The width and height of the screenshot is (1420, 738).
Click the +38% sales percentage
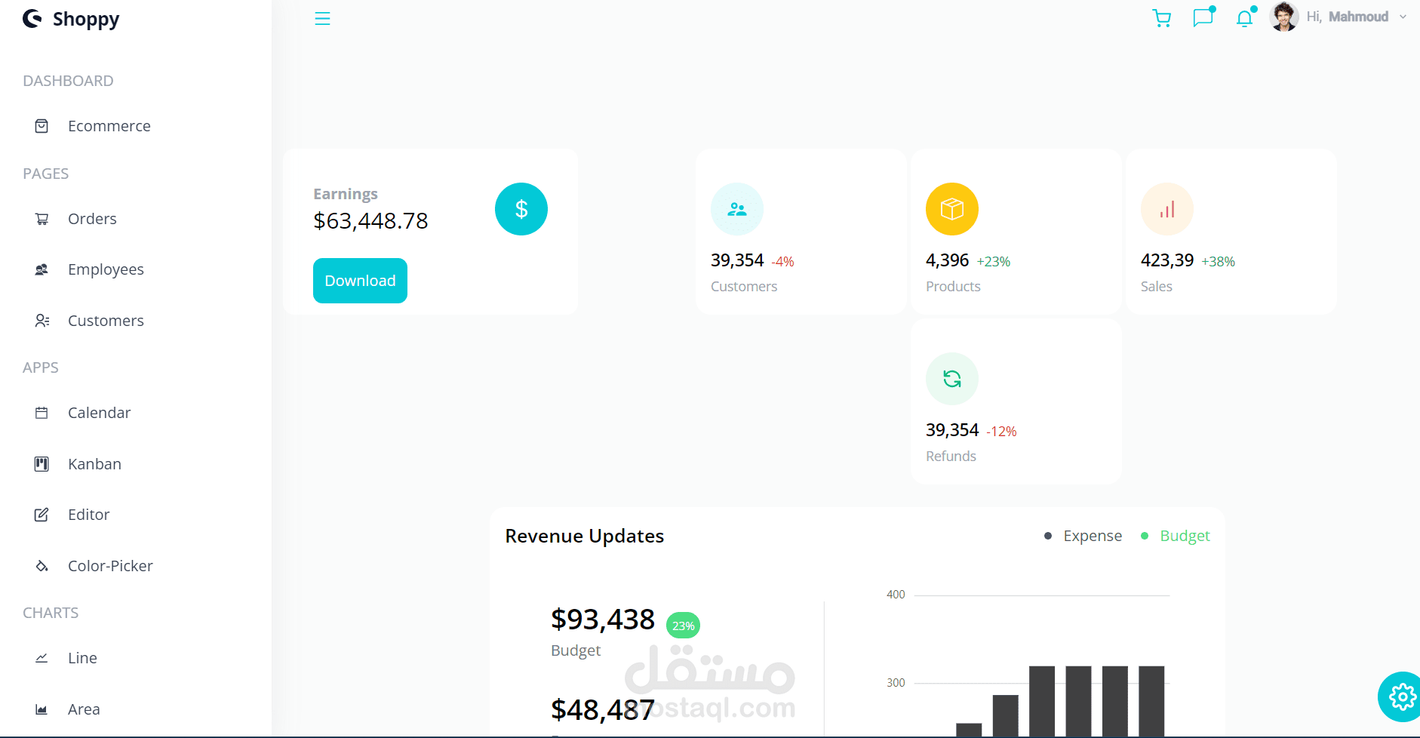pos(1218,262)
